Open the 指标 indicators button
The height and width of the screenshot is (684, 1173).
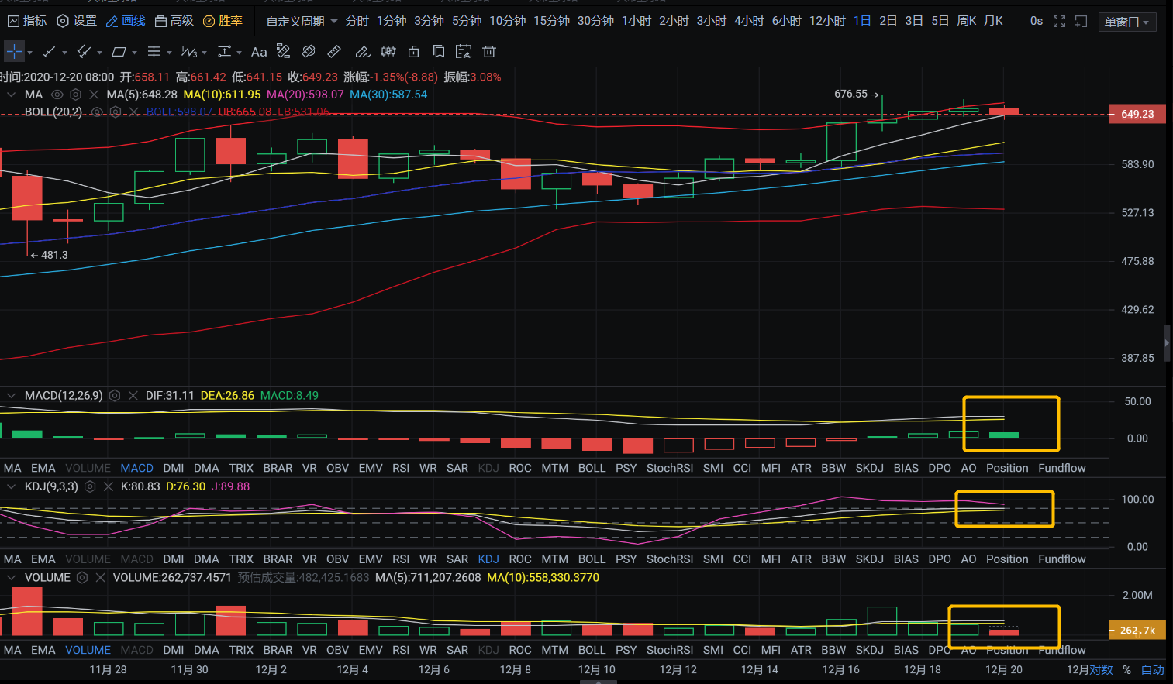click(27, 21)
